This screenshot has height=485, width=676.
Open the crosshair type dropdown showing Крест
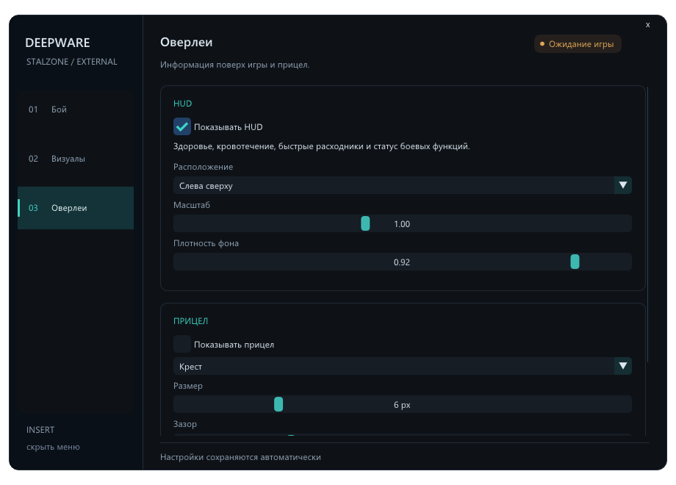click(402, 366)
